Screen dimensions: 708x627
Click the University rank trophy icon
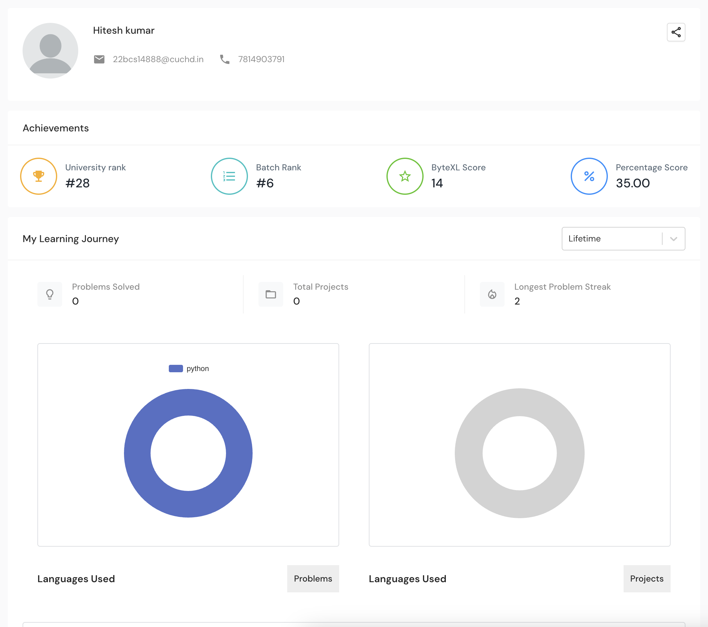tap(38, 176)
